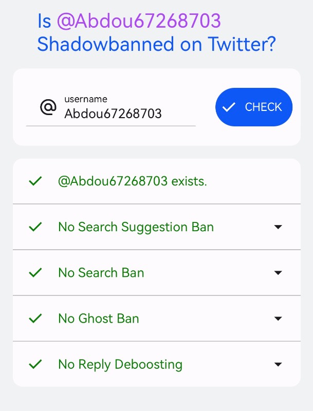Image resolution: width=313 pixels, height=411 pixels.
Task: Click the white checkmark inside CHECK button
Action: point(229,107)
